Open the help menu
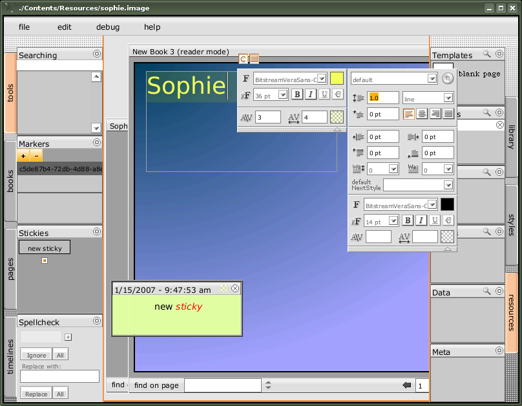 click(x=152, y=27)
